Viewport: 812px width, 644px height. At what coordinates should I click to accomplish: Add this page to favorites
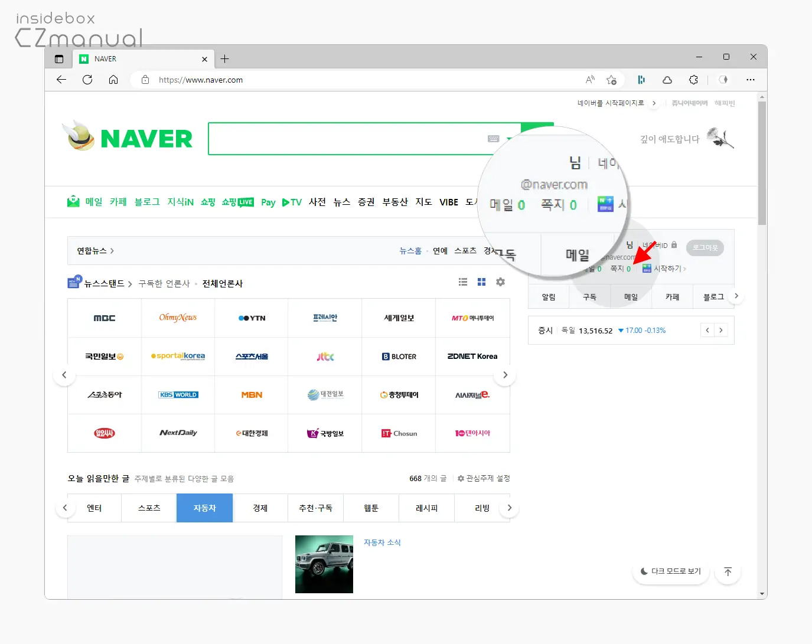click(x=612, y=80)
